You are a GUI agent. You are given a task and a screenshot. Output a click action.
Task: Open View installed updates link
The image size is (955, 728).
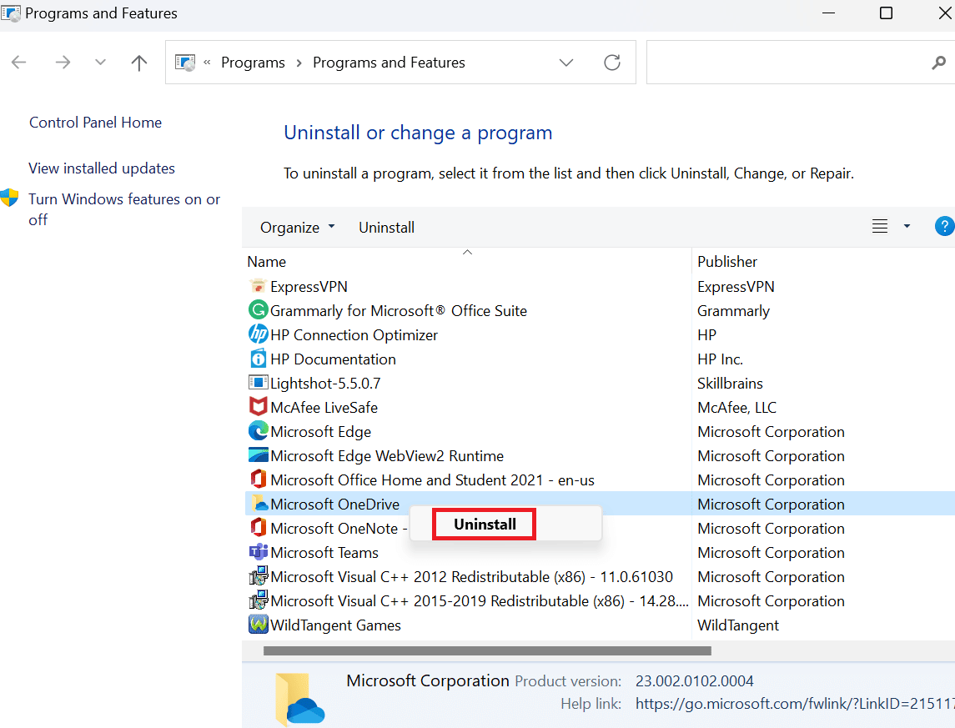coord(102,168)
